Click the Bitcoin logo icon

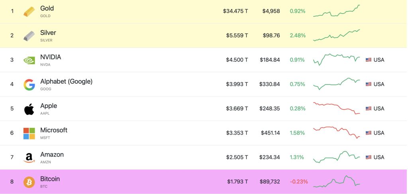(x=29, y=182)
